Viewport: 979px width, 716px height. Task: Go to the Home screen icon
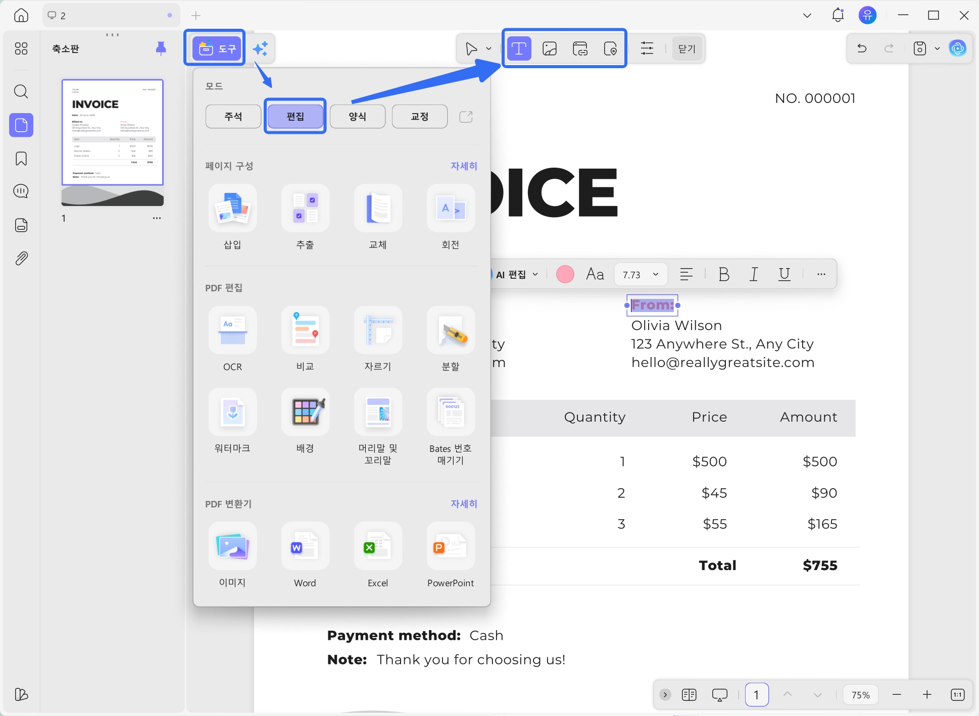tap(21, 15)
